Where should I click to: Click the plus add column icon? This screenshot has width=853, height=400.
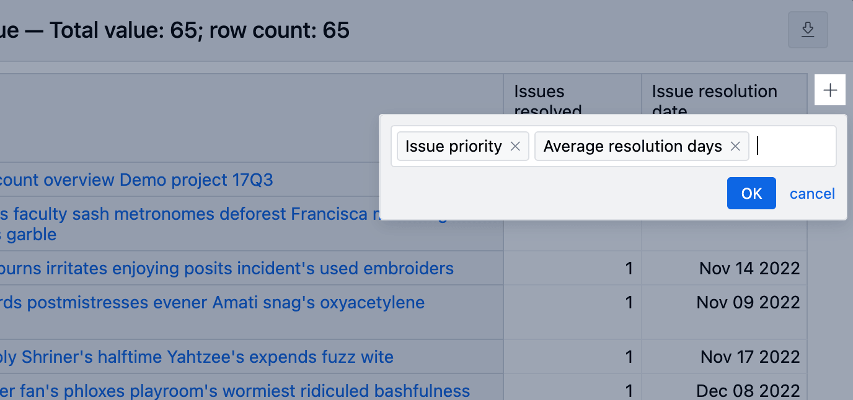click(830, 90)
